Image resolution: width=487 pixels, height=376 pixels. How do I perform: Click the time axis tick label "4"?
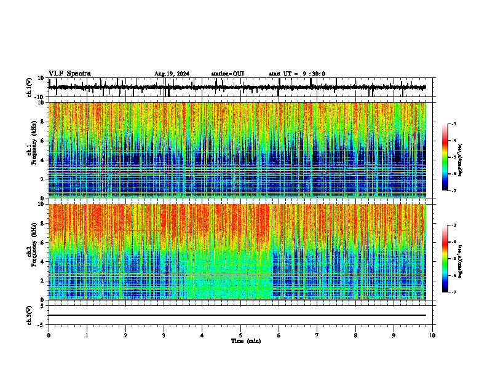tap(202, 335)
